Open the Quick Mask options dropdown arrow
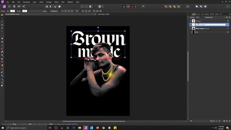 103,6
